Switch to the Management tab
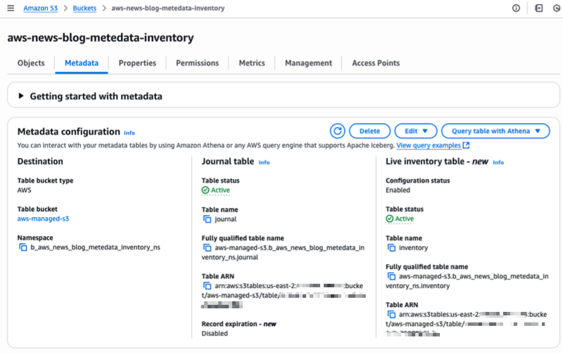This screenshot has width=563, height=354. [x=308, y=63]
